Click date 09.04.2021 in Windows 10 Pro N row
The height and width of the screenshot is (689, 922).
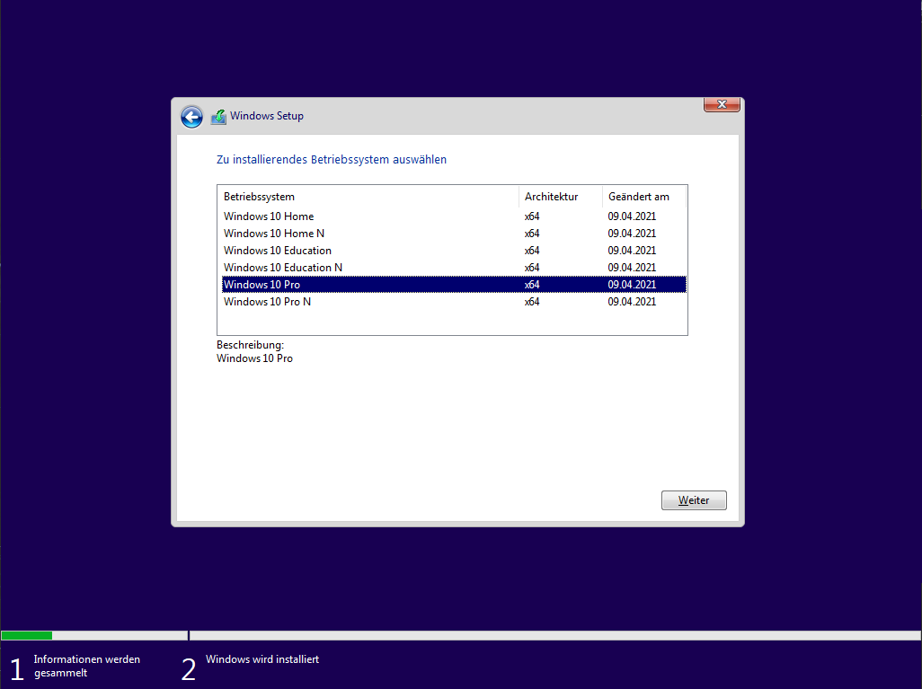632,302
